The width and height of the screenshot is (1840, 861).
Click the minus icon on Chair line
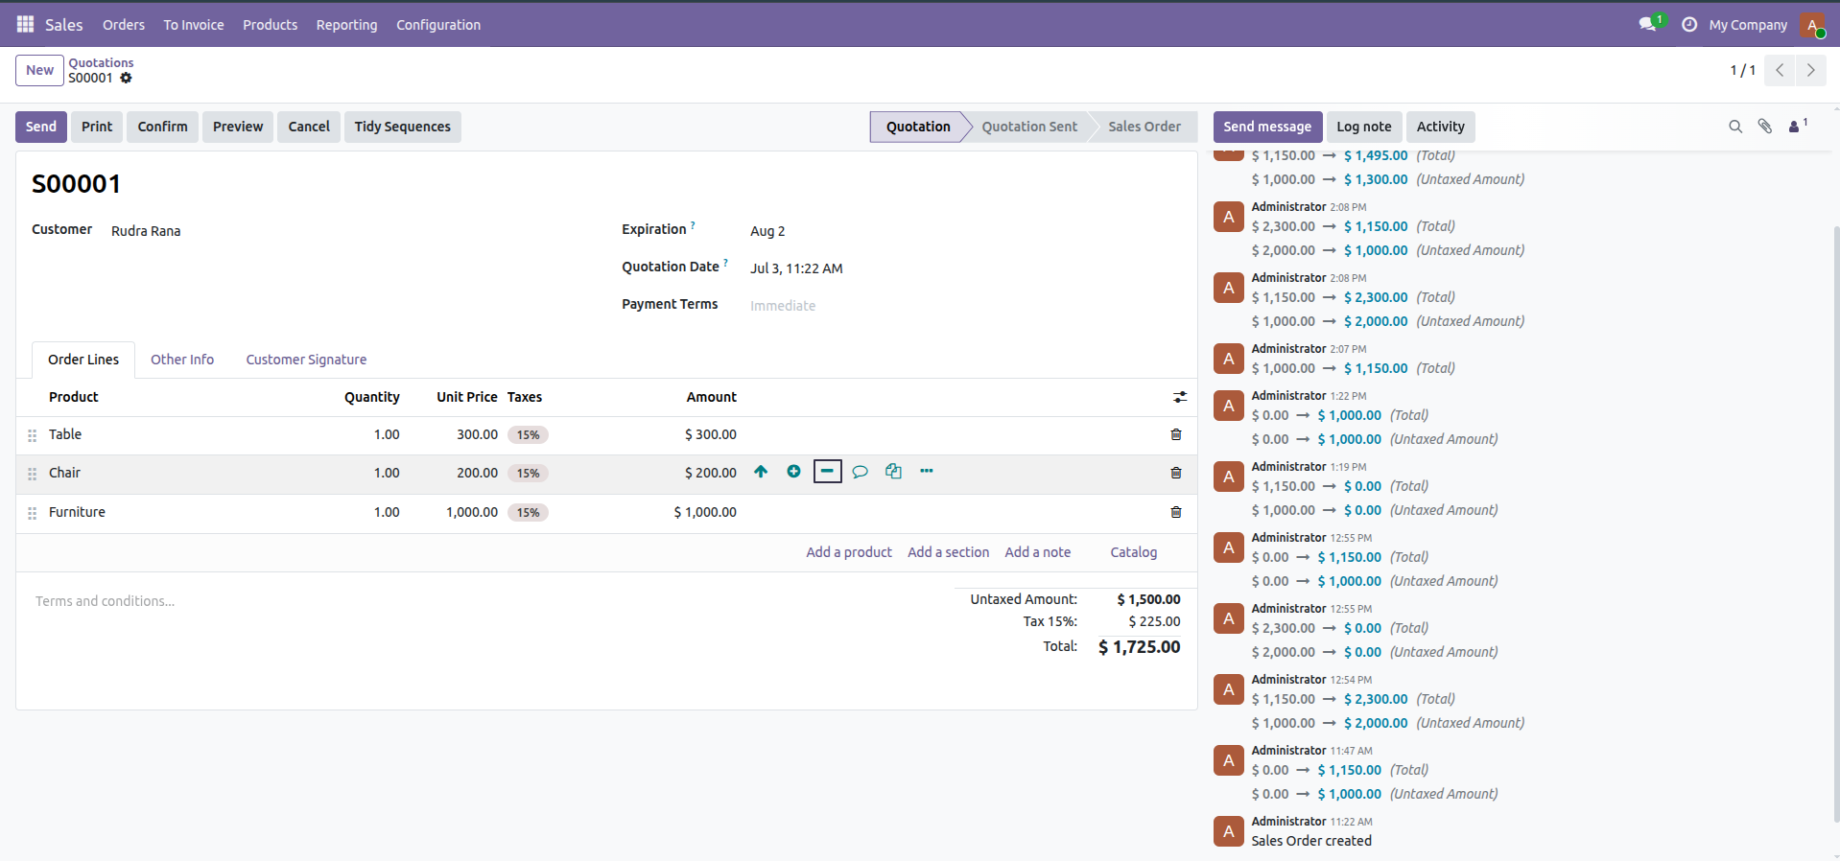click(827, 471)
